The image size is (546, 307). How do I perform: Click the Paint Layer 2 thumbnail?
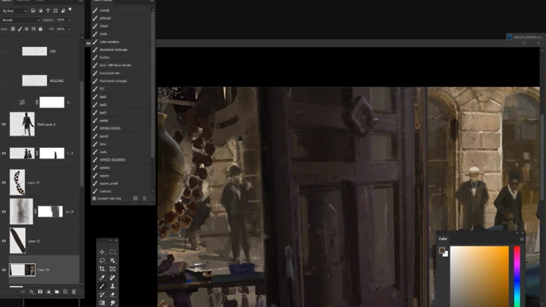22,124
